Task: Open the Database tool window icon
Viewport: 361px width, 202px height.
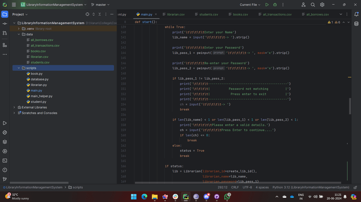Action: point(356,24)
